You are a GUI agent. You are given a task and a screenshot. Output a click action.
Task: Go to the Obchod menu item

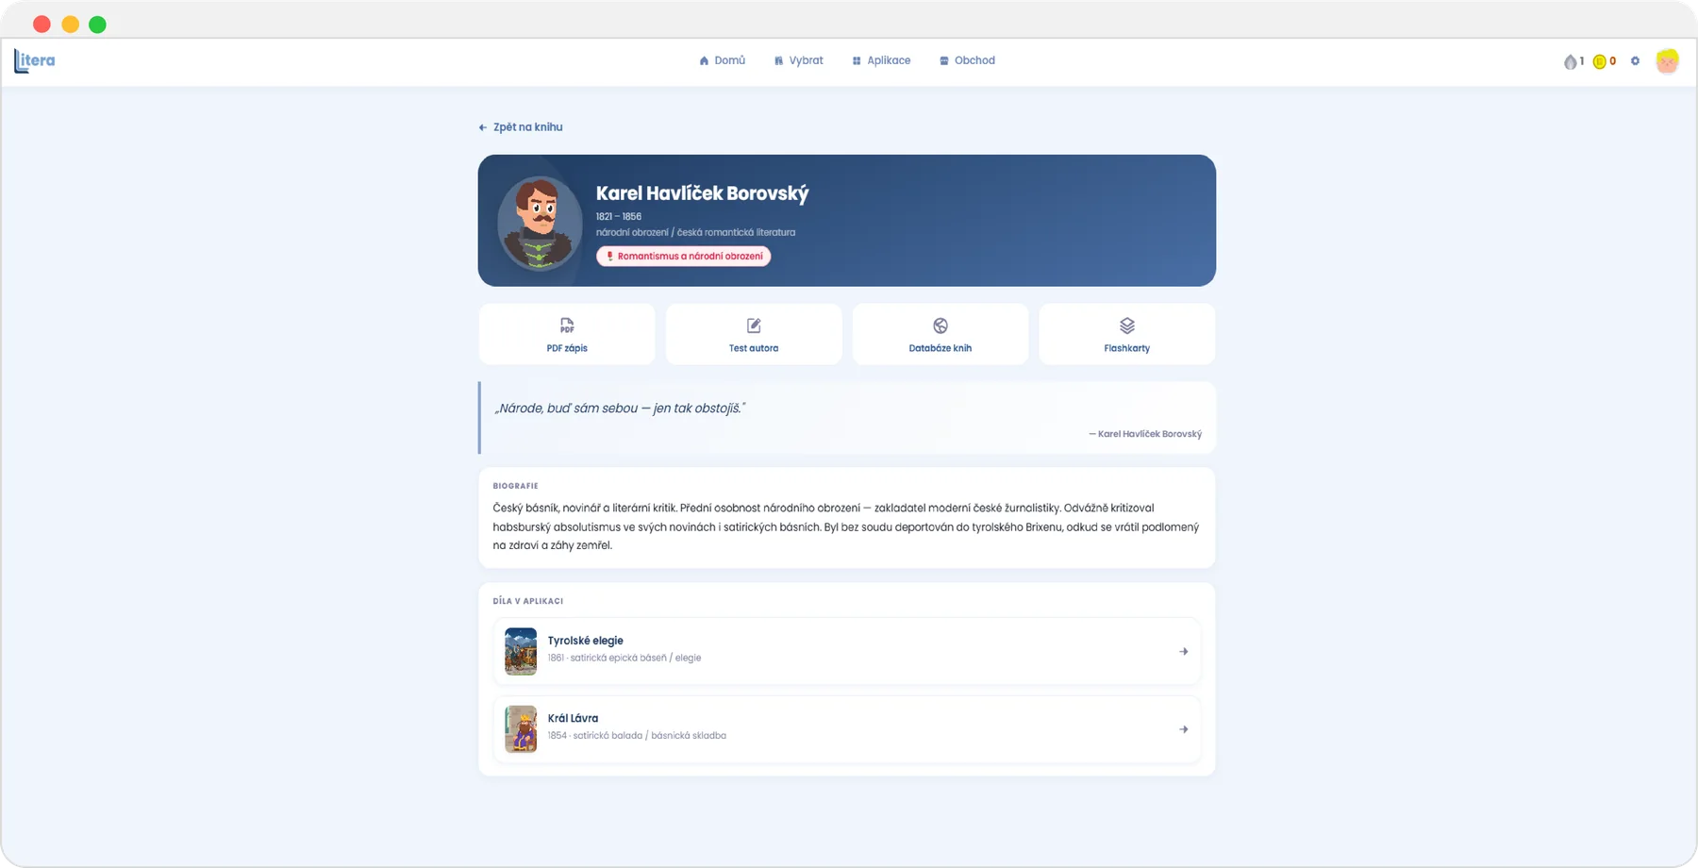click(x=967, y=60)
